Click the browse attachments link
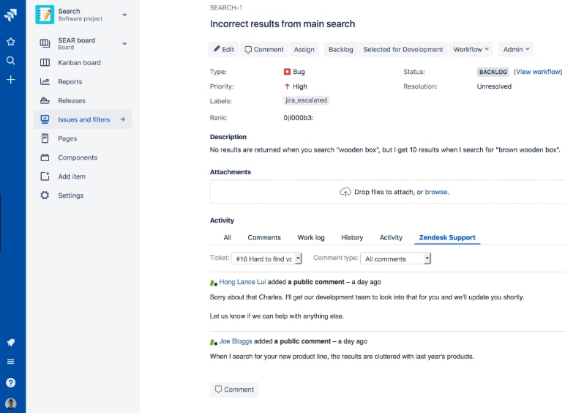This screenshot has width=565, height=413. pyautogui.click(x=436, y=192)
